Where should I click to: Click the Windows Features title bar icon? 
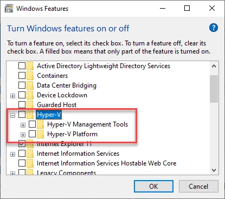click(9, 9)
